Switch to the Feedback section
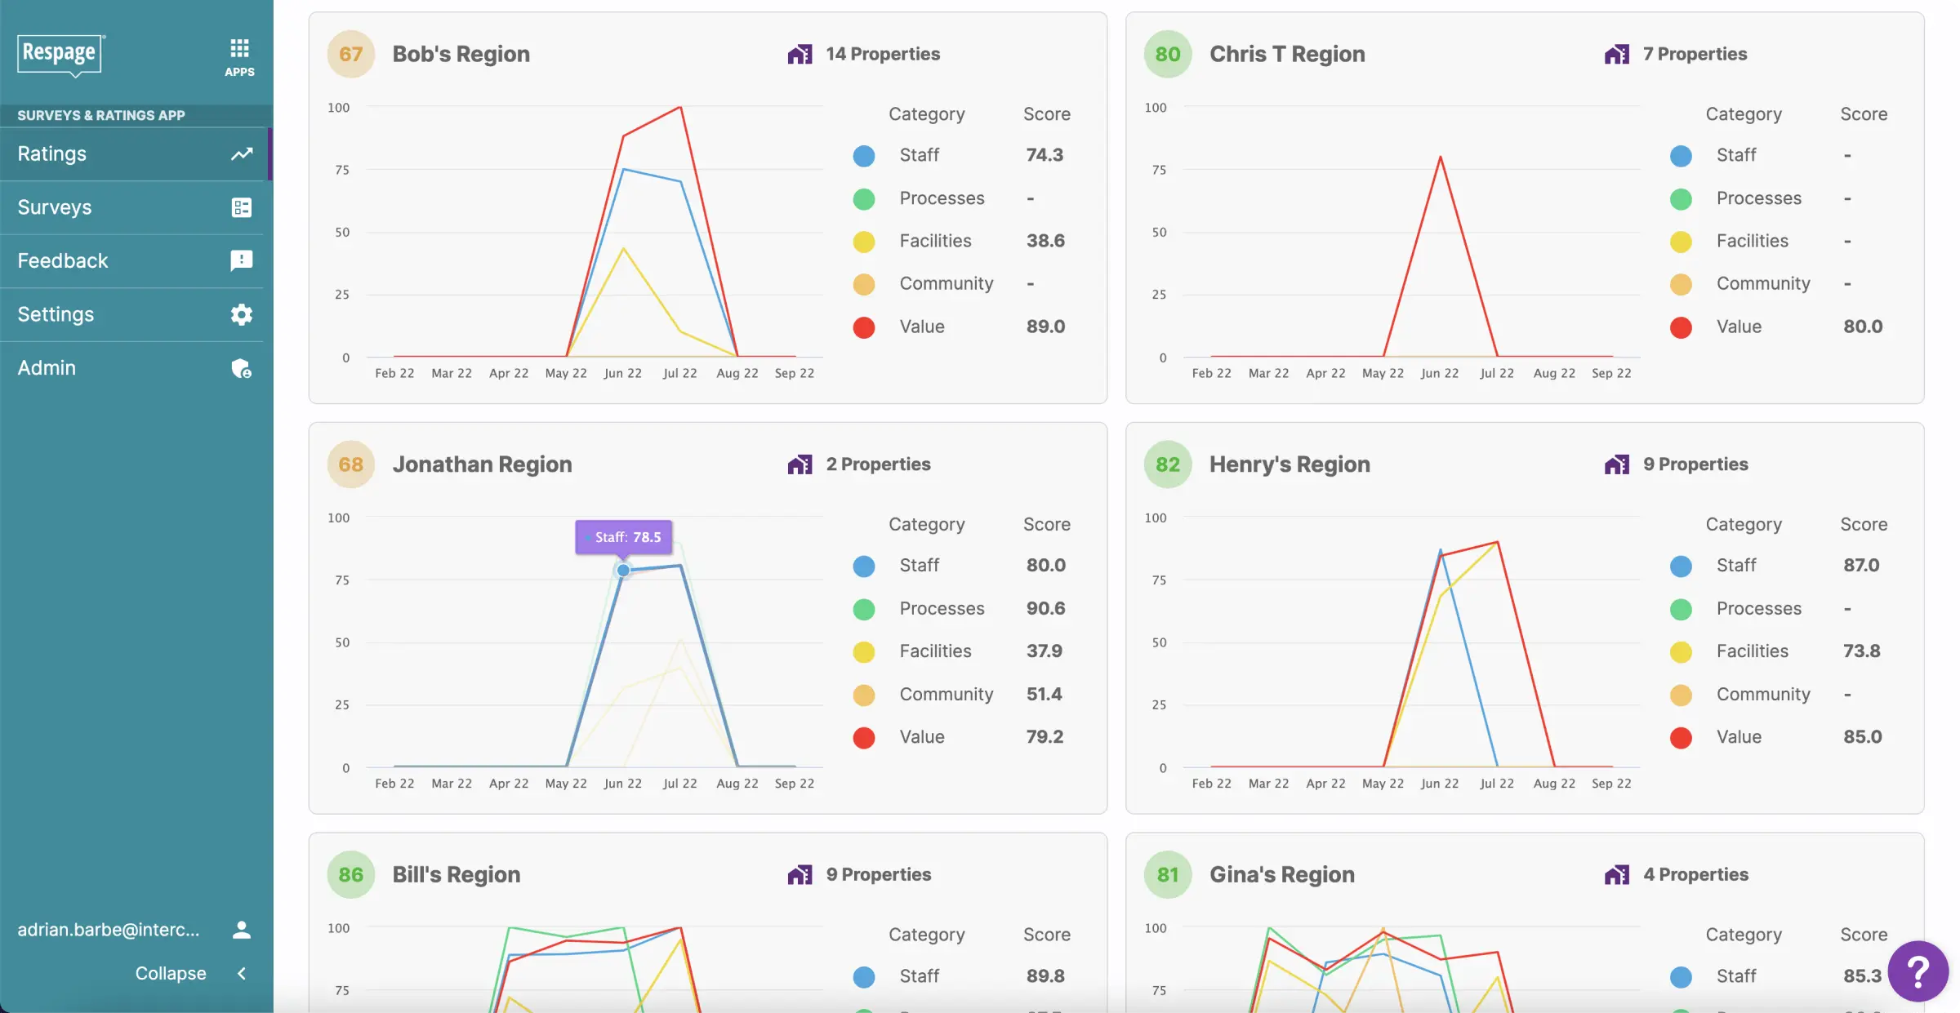 pyautogui.click(x=62, y=260)
